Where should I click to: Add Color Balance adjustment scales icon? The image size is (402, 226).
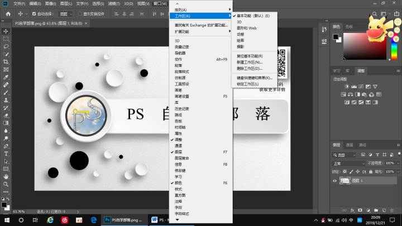click(351, 94)
